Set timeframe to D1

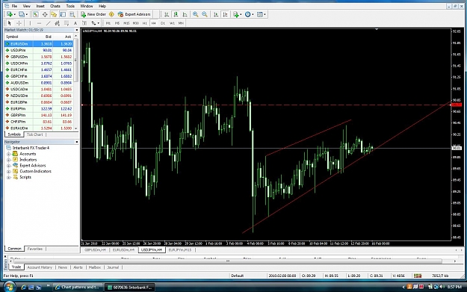click(163, 23)
